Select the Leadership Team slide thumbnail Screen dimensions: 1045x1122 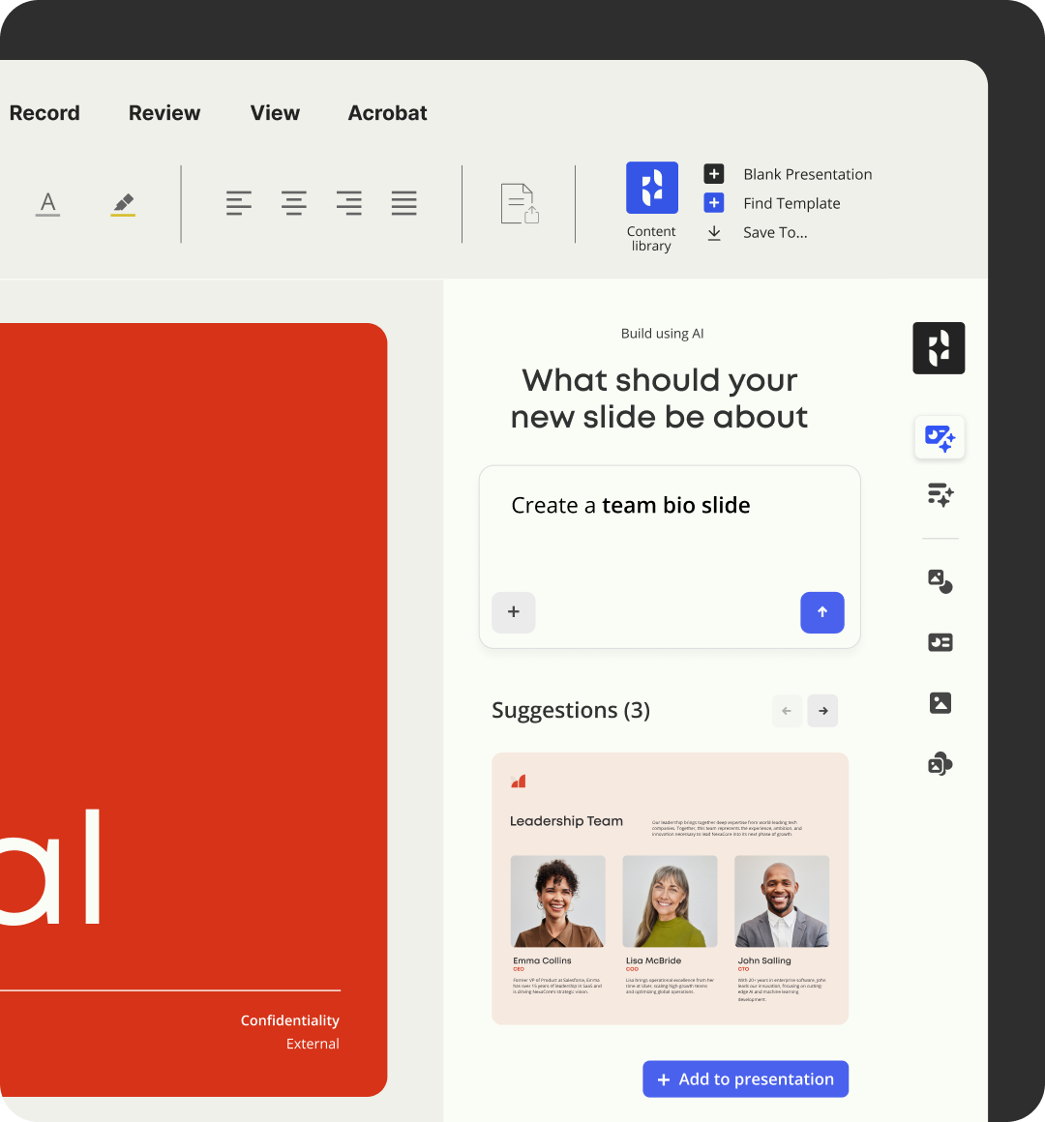tap(670, 888)
